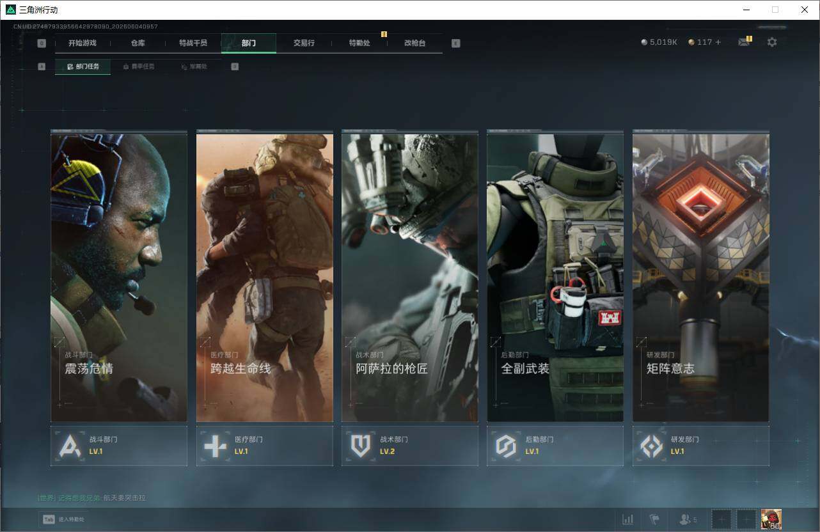Viewport: 820px width, 532px height.
Task: Switch to the 改枪台 tab
Action: click(414, 43)
